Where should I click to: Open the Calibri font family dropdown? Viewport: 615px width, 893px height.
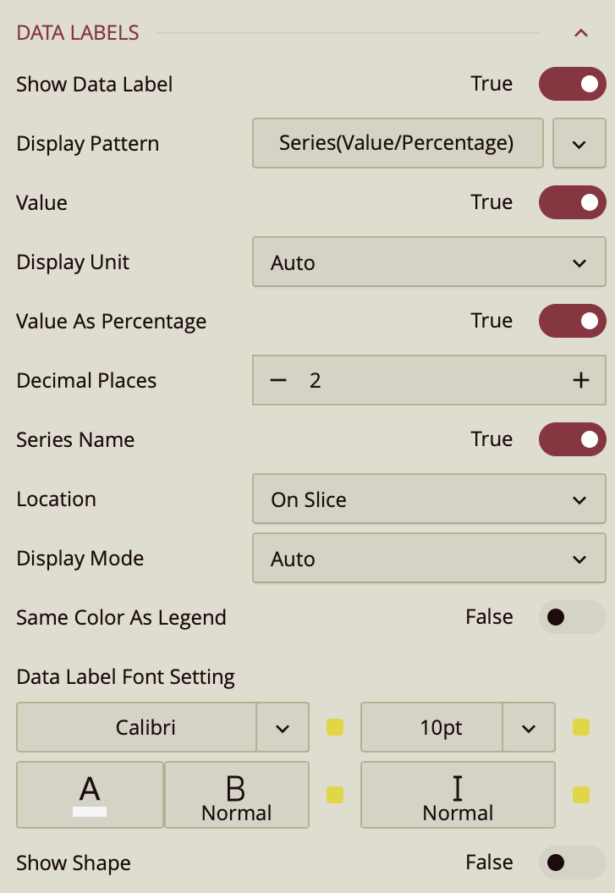pyautogui.click(x=283, y=727)
